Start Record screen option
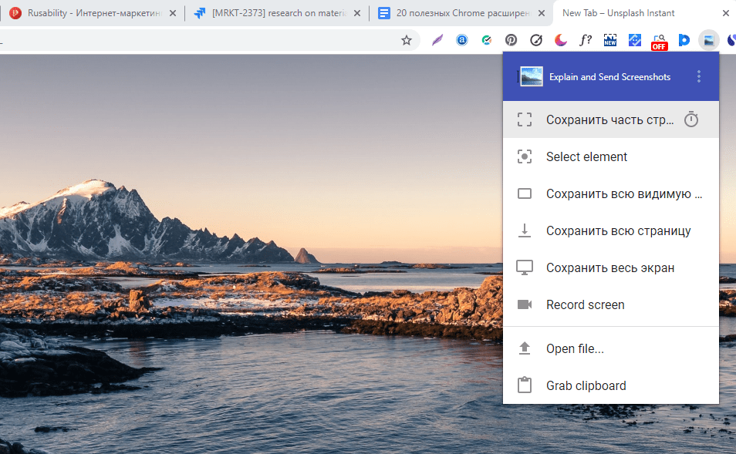Image resolution: width=736 pixels, height=454 pixels. pyautogui.click(x=585, y=304)
